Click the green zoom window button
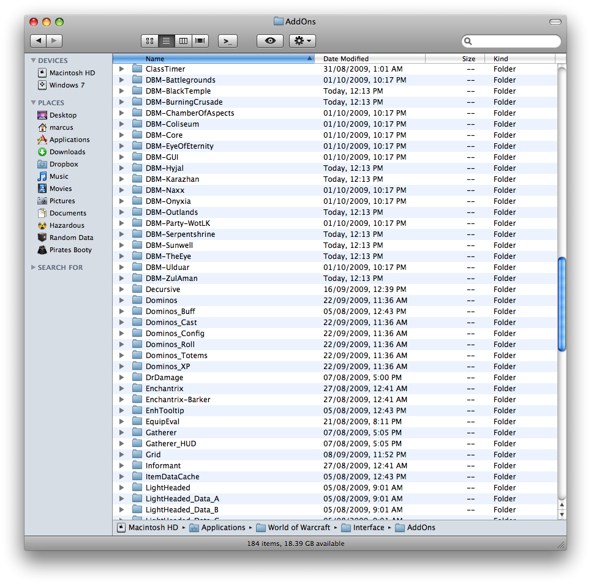591x584 pixels. point(59,22)
